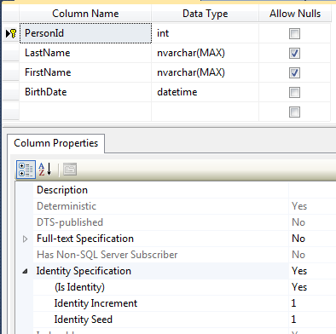
Task: Click the Categorized view icon in Column Properties
Action: [26, 170]
